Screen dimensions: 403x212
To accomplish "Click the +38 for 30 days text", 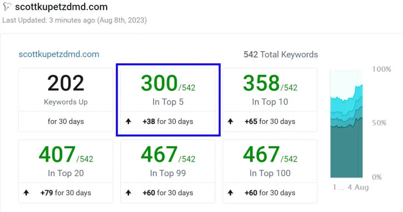I will tap(168, 121).
